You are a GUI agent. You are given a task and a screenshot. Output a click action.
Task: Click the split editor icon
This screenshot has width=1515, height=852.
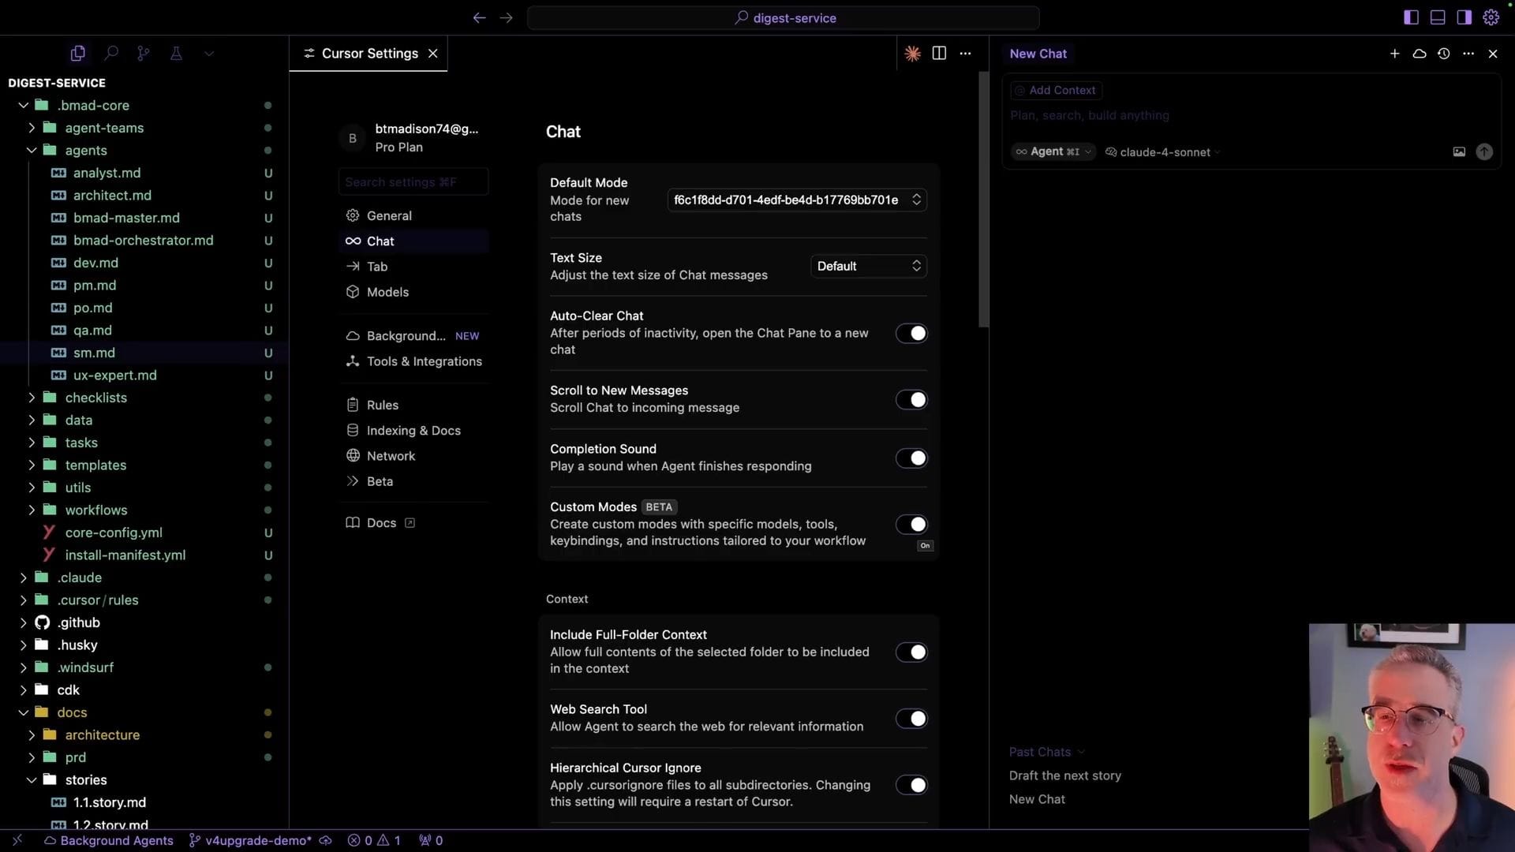939,54
